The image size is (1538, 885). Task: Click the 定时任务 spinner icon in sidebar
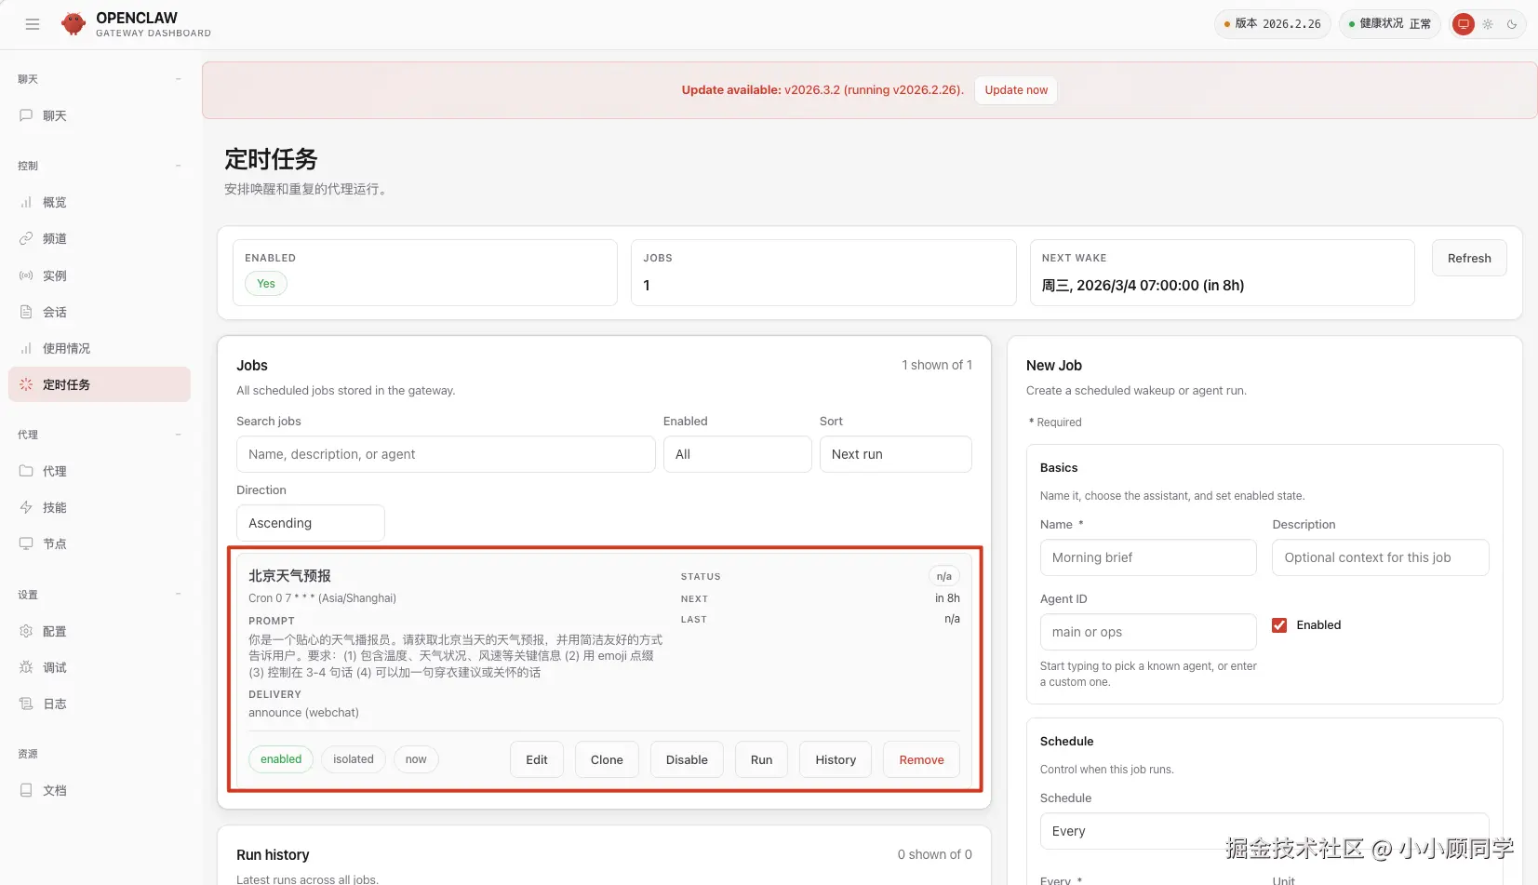tap(26, 384)
